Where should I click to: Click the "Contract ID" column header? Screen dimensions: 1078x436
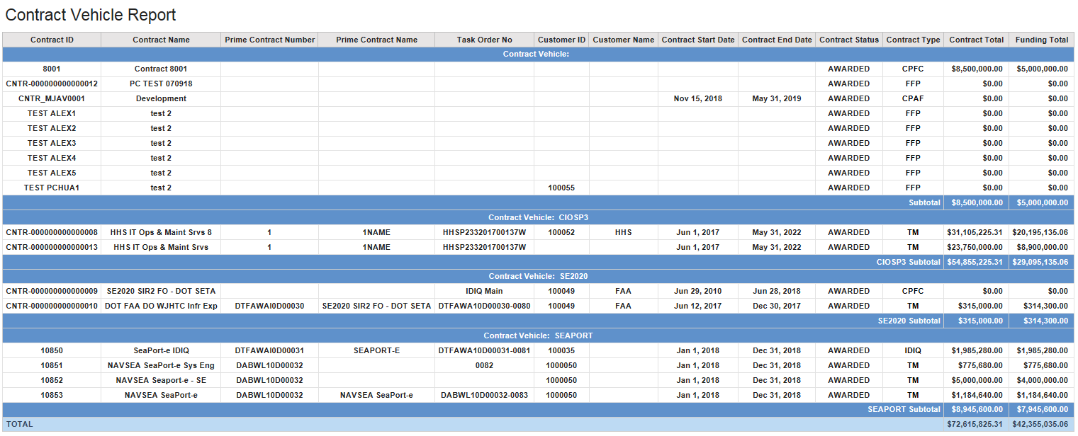52,40
